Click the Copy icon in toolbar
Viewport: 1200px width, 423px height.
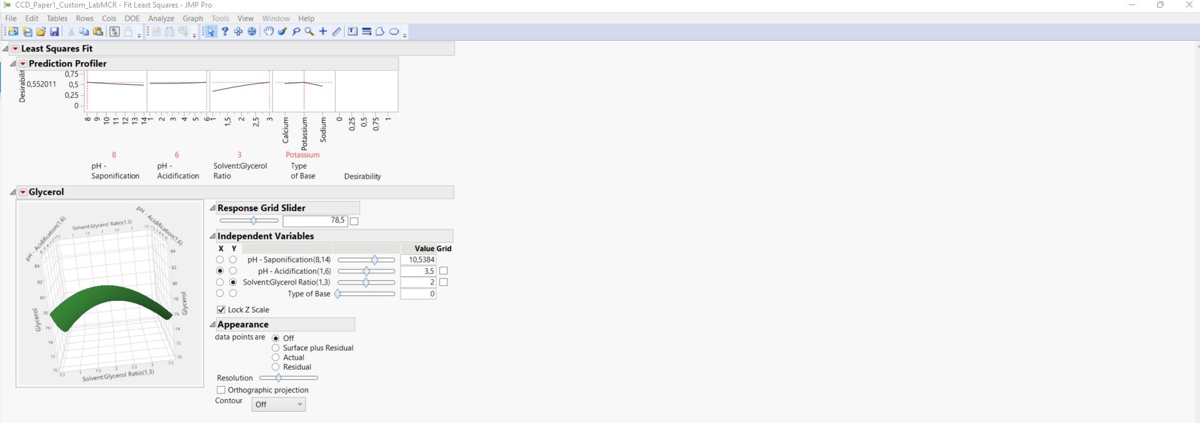84,31
